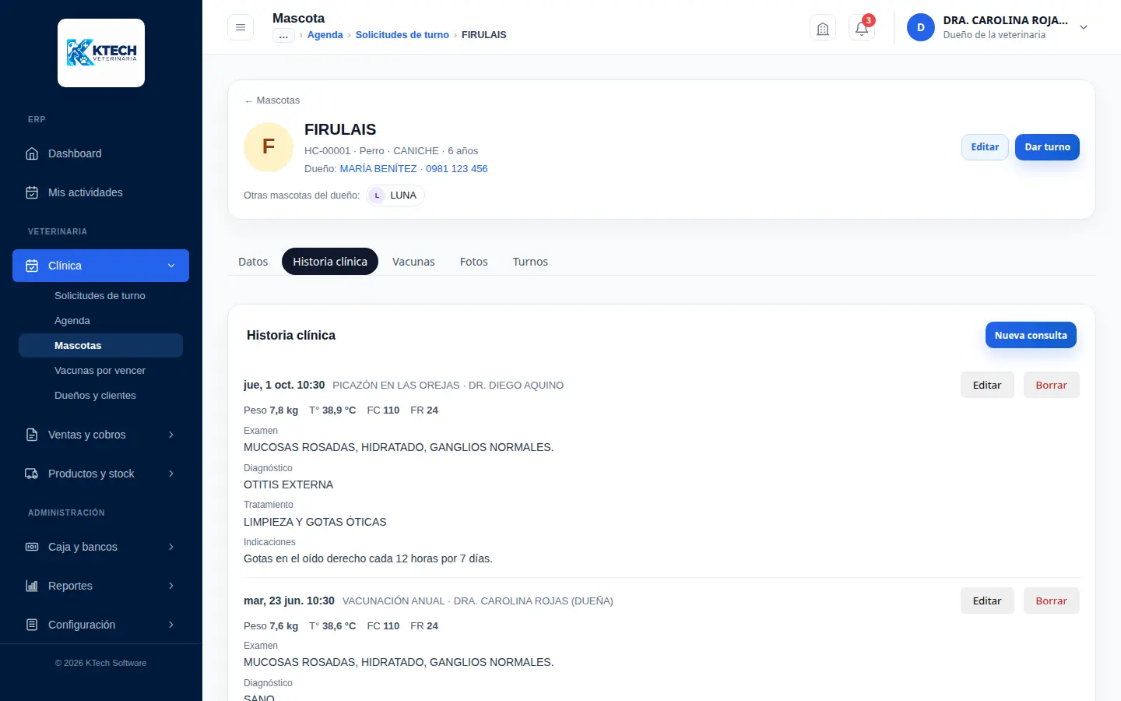Image resolution: width=1121 pixels, height=701 pixels.
Task: Open Vacunas por vencer in sidebar
Action: pyautogui.click(x=100, y=371)
